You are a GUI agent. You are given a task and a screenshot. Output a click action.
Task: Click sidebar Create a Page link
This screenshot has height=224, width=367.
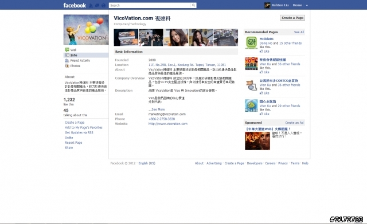tap(75, 123)
